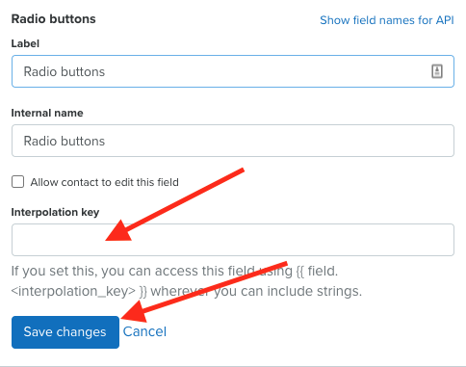Image resolution: width=466 pixels, height=367 pixels.
Task: Click the 'Internal name' field caption
Action: click(x=47, y=113)
